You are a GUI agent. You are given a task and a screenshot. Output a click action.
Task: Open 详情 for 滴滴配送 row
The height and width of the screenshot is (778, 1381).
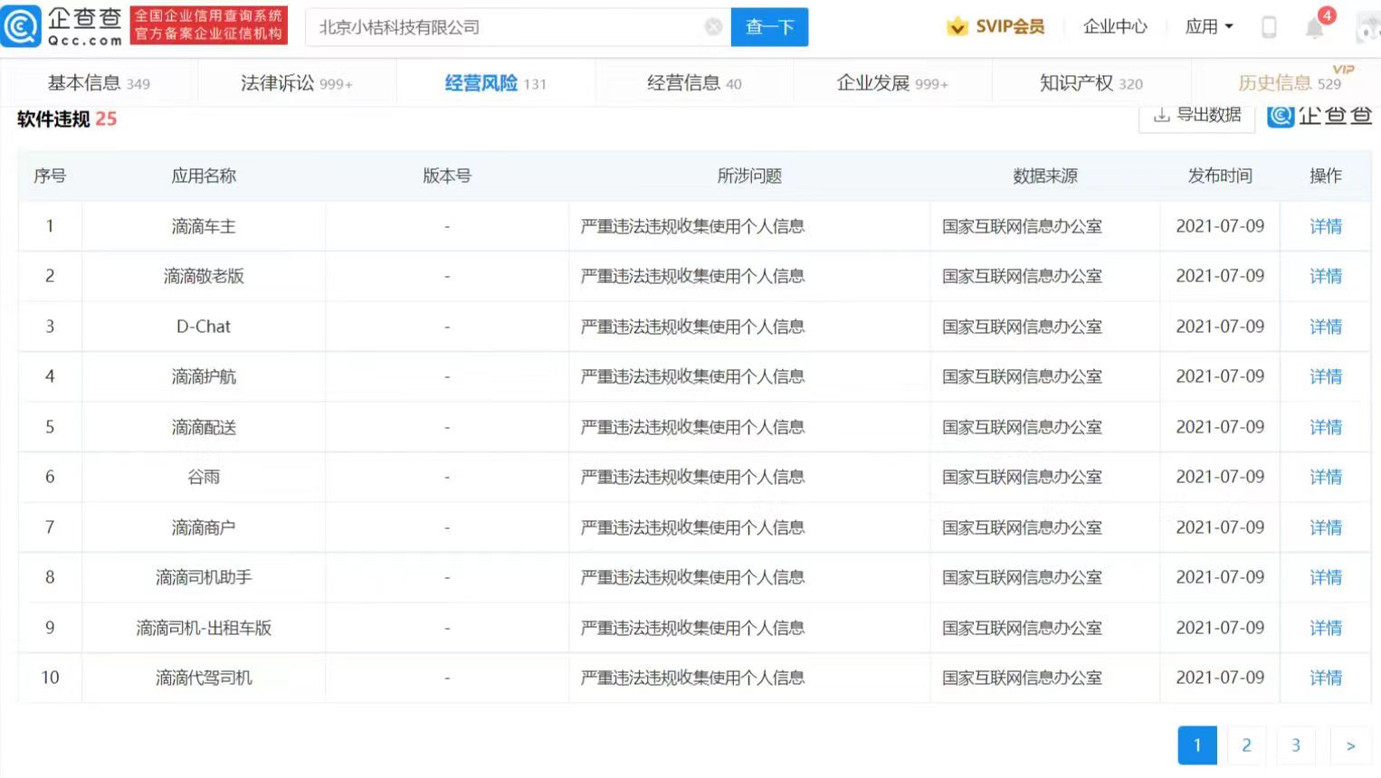[x=1326, y=427]
